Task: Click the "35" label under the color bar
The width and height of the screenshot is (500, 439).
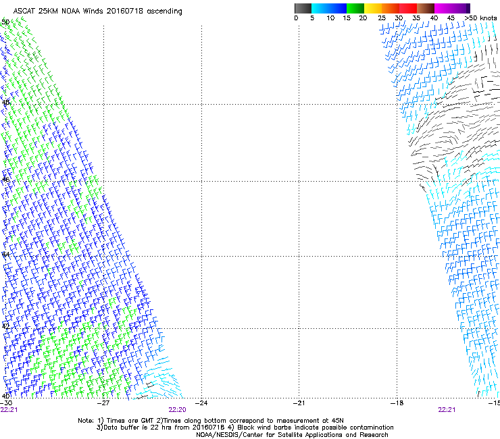Action: [x=416, y=18]
